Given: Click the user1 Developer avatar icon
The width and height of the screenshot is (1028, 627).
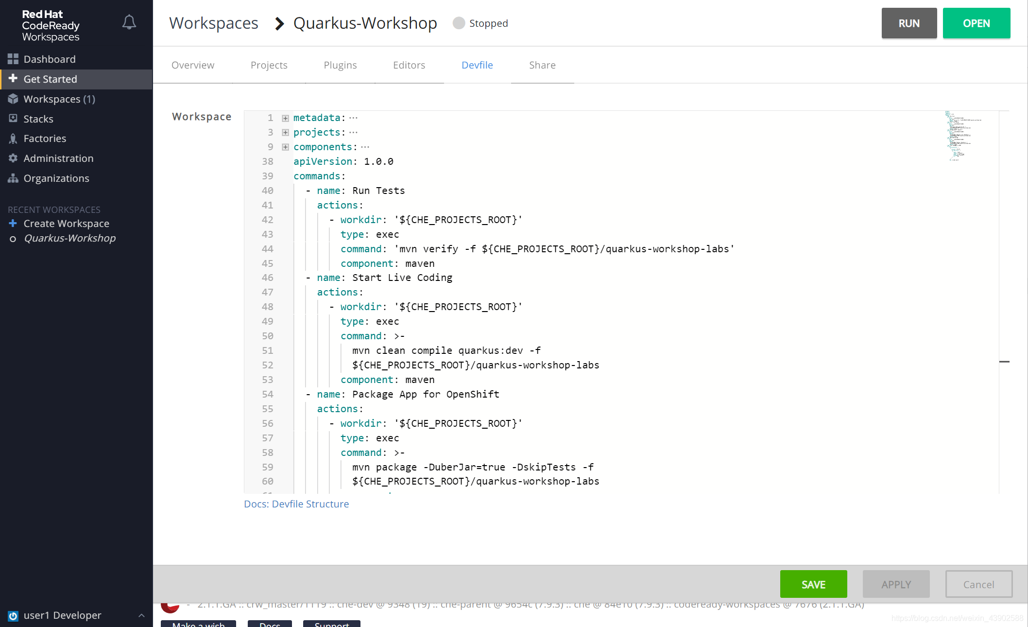Looking at the screenshot, I should pos(13,616).
